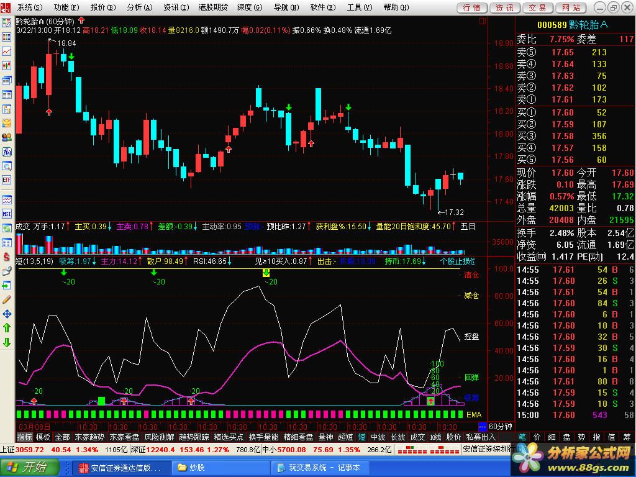Select the 风险测解 indicator tab
Viewport: 636px width, 477px height.
click(x=160, y=437)
